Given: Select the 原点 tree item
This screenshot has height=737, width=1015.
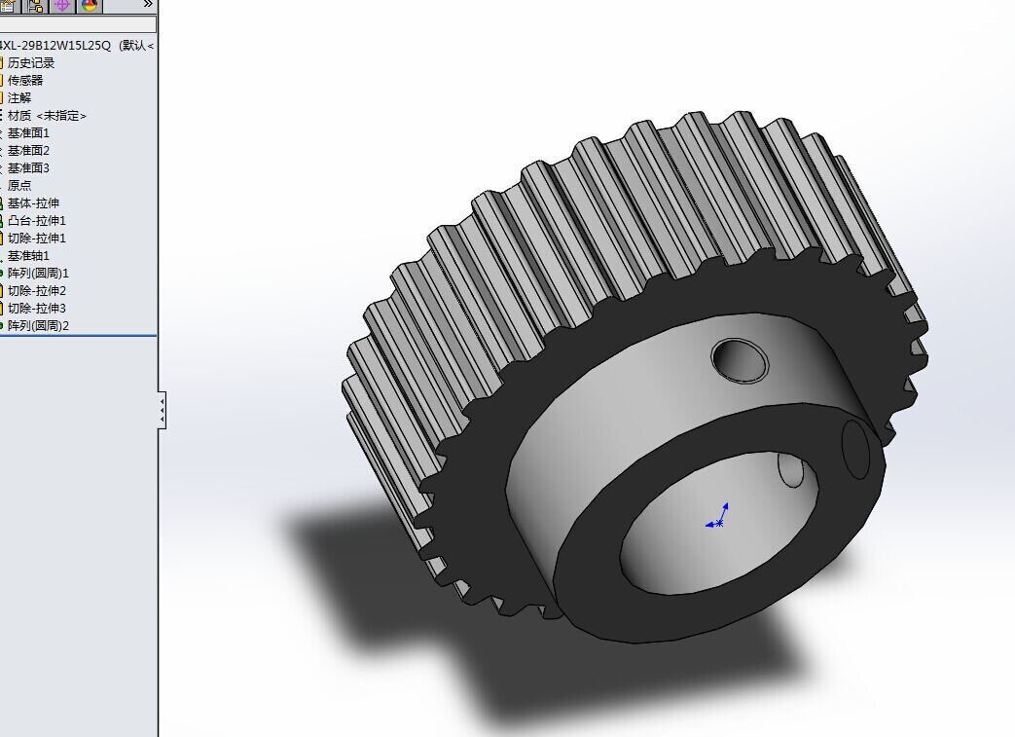Looking at the screenshot, I should (18, 185).
